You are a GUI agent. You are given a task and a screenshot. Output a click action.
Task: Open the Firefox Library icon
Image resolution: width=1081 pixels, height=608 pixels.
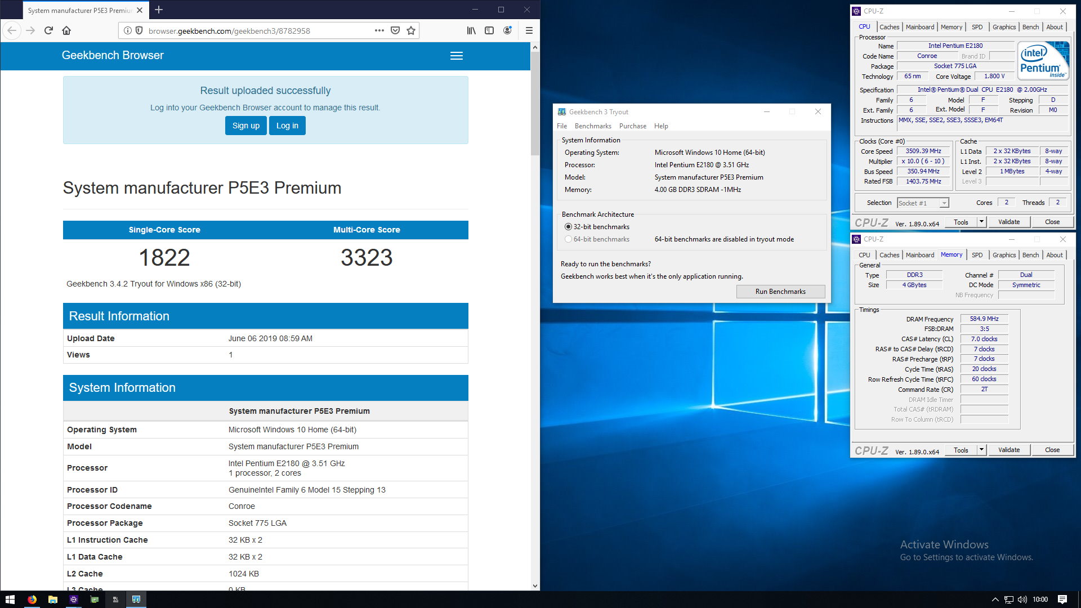point(471,30)
